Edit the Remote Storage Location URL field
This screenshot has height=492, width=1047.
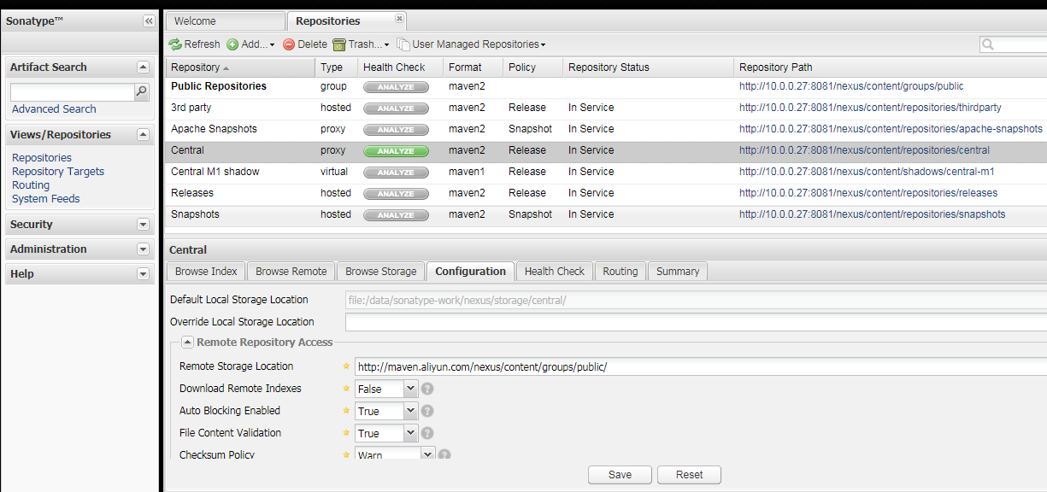[x=701, y=366]
